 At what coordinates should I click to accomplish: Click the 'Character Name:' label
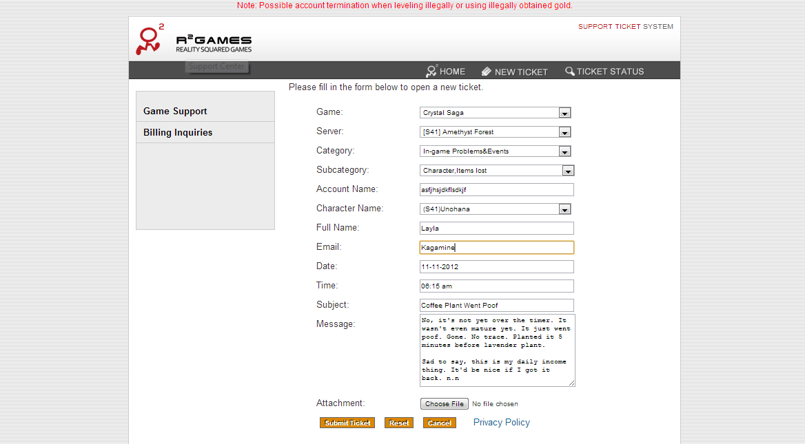pos(350,208)
